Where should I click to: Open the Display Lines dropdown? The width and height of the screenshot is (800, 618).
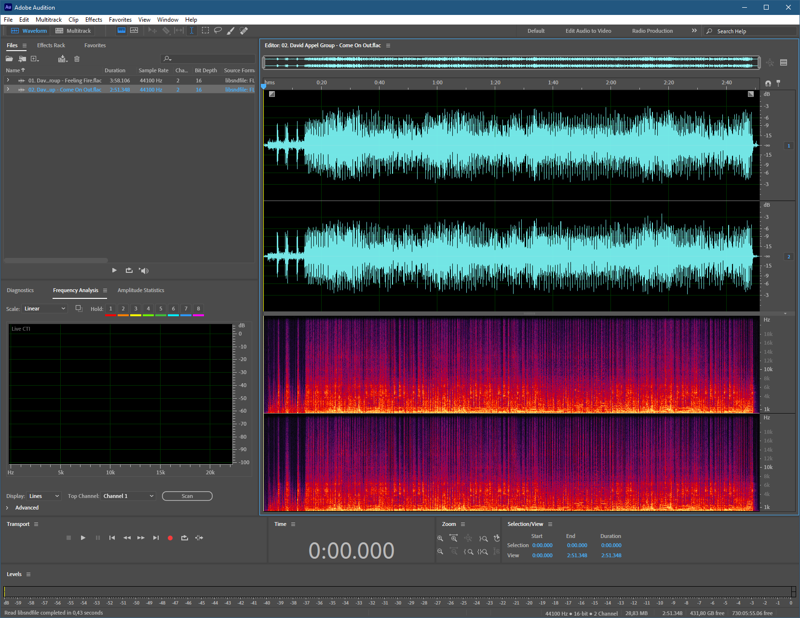44,496
